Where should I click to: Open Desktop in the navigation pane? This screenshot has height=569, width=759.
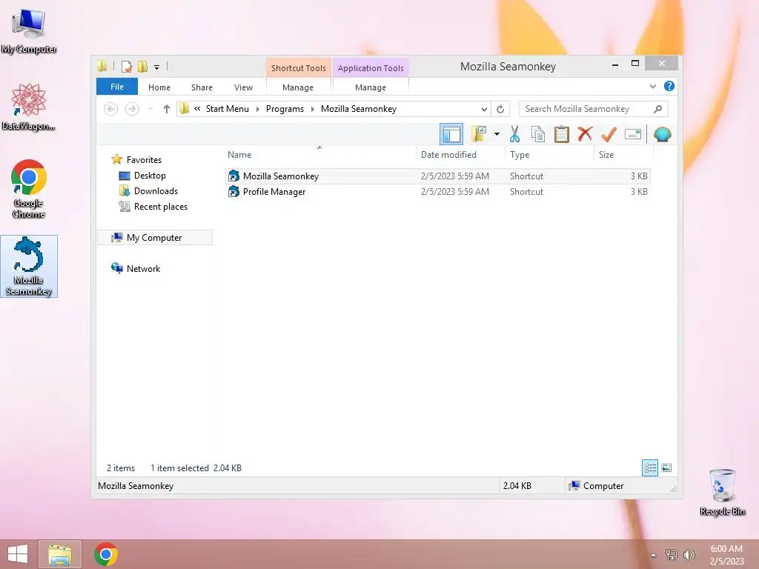(150, 175)
